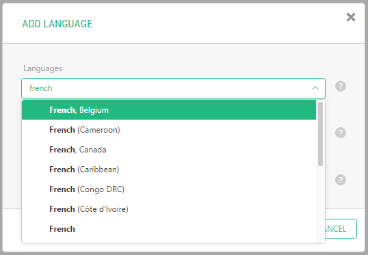Pick the plain French entry
The width and height of the screenshot is (368, 255).
(169, 229)
